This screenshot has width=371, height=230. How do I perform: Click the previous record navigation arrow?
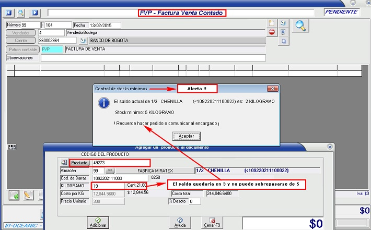tap(9, 12)
